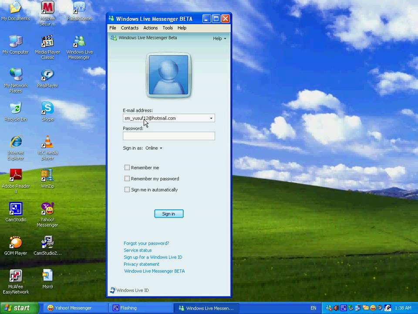The width and height of the screenshot is (418, 314).
Task: Expand the E-mail address dropdown arrow
Action: click(211, 118)
